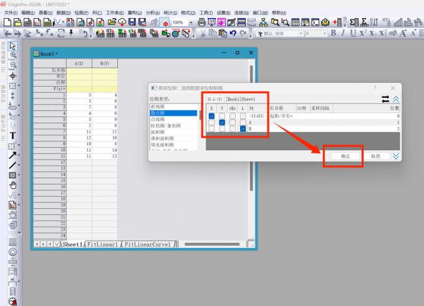The width and height of the screenshot is (424, 306).
Task: Click the Sigma statistics on columns icon
Action: [x=354, y=22]
